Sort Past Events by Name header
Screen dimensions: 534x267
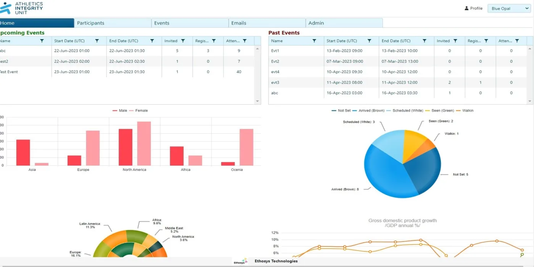pyautogui.click(x=277, y=41)
